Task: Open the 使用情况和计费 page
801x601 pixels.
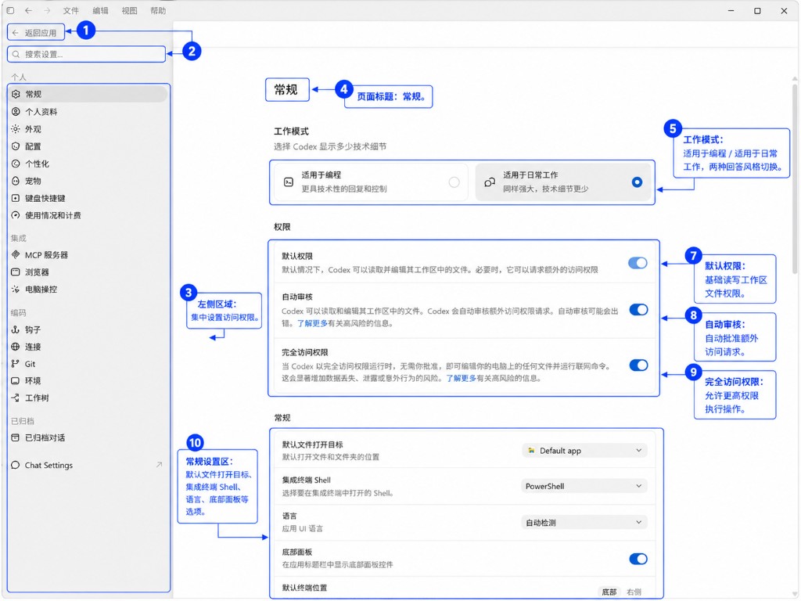Action: tap(88, 215)
